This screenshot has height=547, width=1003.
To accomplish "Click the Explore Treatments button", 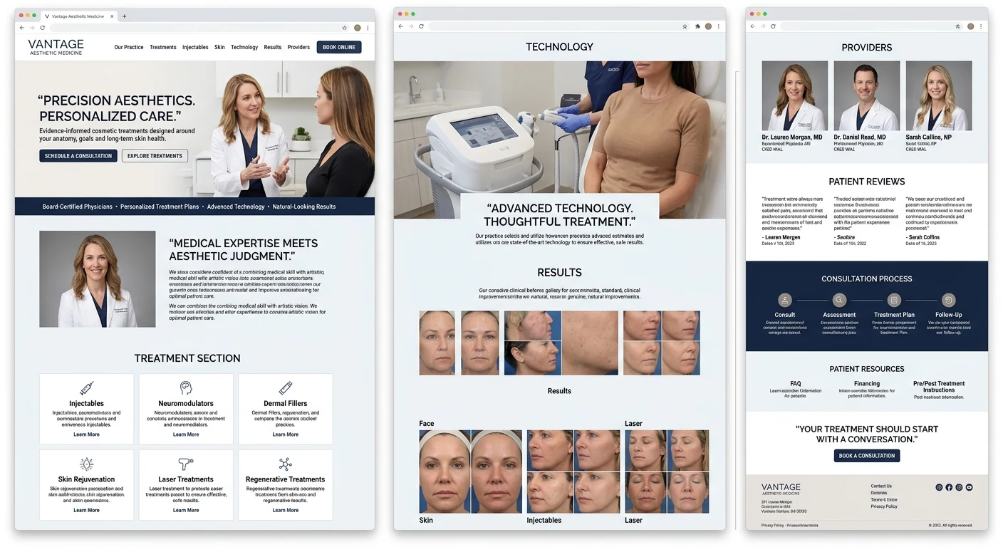I will pos(155,156).
